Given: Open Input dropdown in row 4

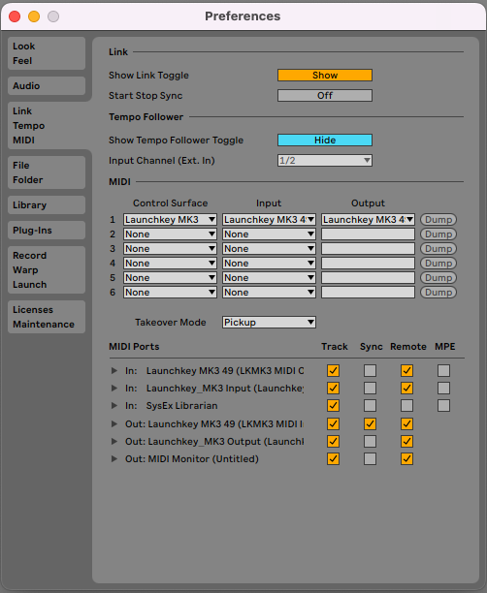Looking at the screenshot, I should [x=269, y=264].
